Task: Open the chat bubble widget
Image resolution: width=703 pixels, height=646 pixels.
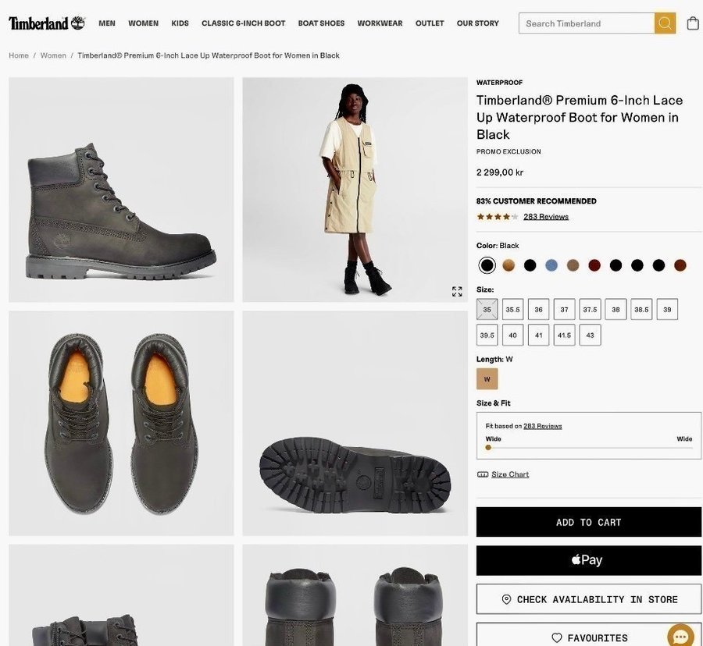Action: tap(680, 637)
